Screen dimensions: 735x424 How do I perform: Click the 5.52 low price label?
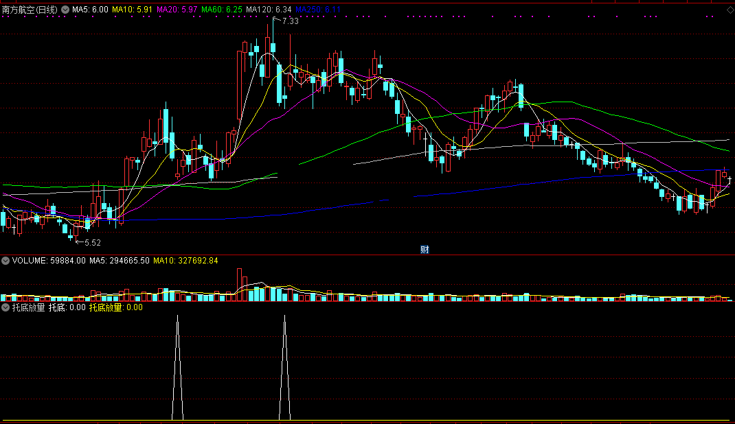92,242
